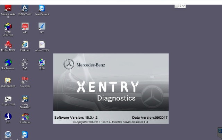Click the Data-Version:09/2017 text
The height and width of the screenshot is (140, 222).
coord(150,118)
